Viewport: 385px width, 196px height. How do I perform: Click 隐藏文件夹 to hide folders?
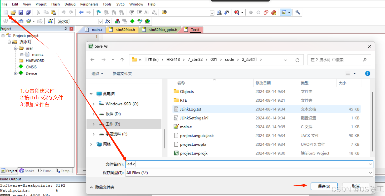pos(102,187)
